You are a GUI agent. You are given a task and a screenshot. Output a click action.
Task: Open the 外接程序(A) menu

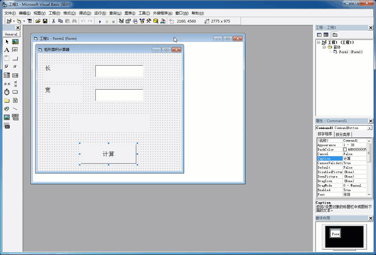(162, 13)
